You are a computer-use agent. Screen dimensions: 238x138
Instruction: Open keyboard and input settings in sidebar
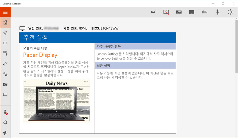pyautogui.click(x=5, y=53)
